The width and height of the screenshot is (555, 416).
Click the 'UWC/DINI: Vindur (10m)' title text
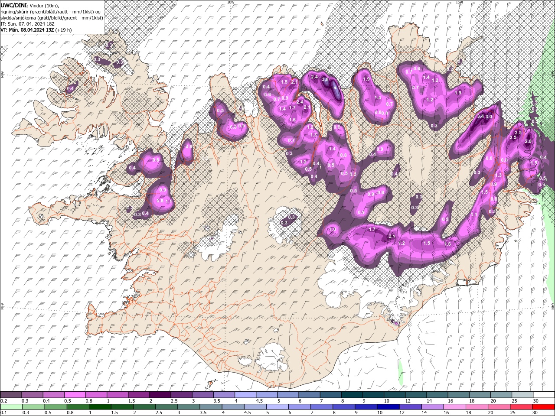click(x=29, y=5)
